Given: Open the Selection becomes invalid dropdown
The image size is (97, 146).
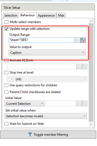Looking at the screenshot, I should 46,116.
